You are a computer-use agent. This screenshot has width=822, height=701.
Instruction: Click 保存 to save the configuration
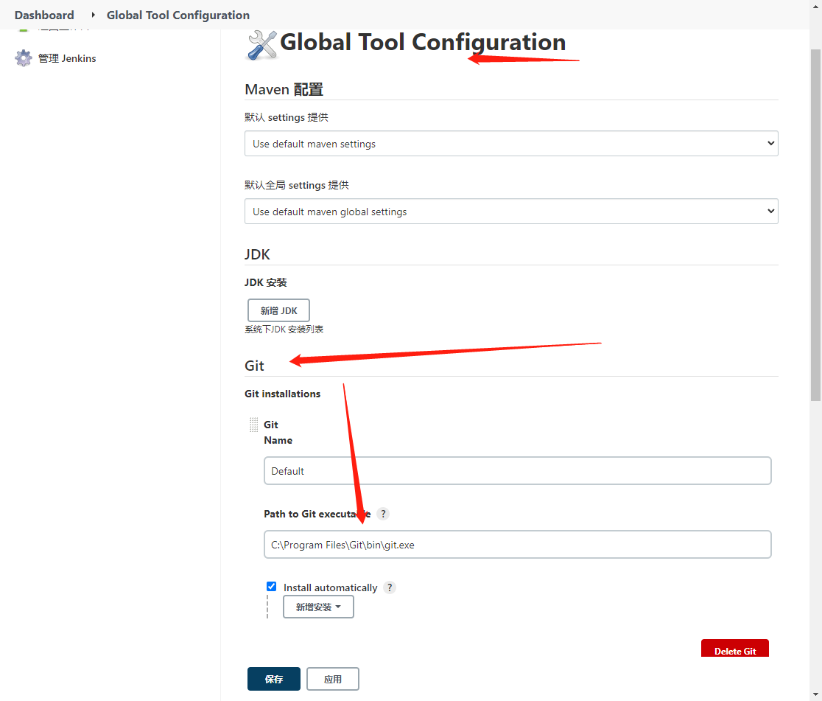point(273,678)
